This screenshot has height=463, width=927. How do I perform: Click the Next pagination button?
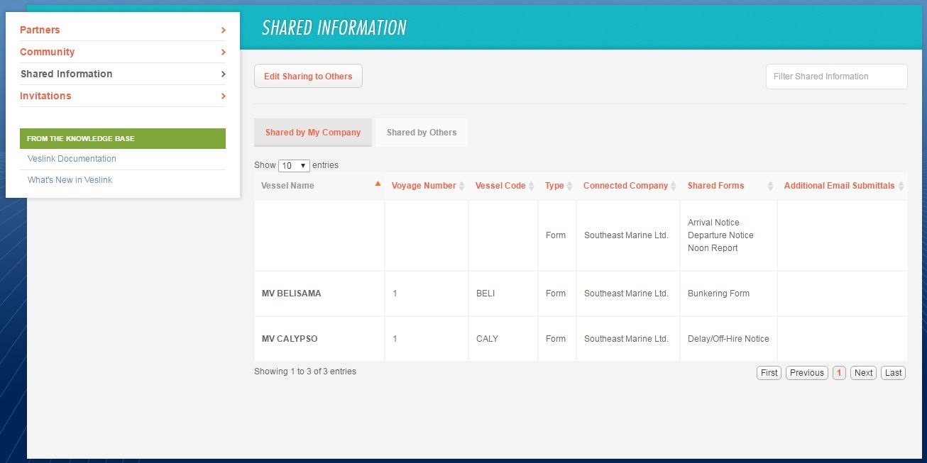pos(862,372)
